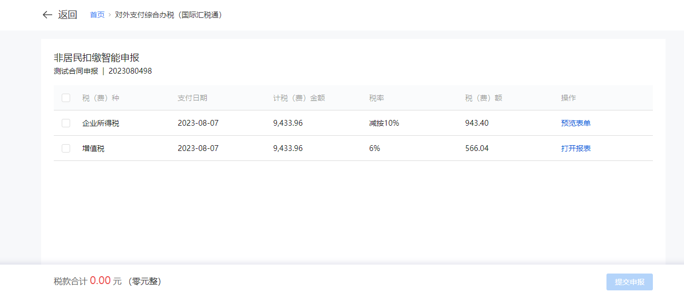
Task: Open 打开报表 for 增值税
Action: point(576,148)
